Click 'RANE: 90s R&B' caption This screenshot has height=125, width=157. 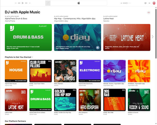click(108, 112)
